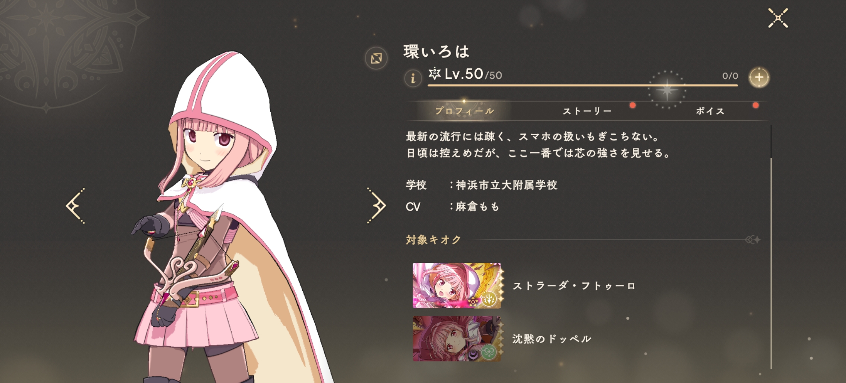Tap the character name 環いろは

click(437, 51)
